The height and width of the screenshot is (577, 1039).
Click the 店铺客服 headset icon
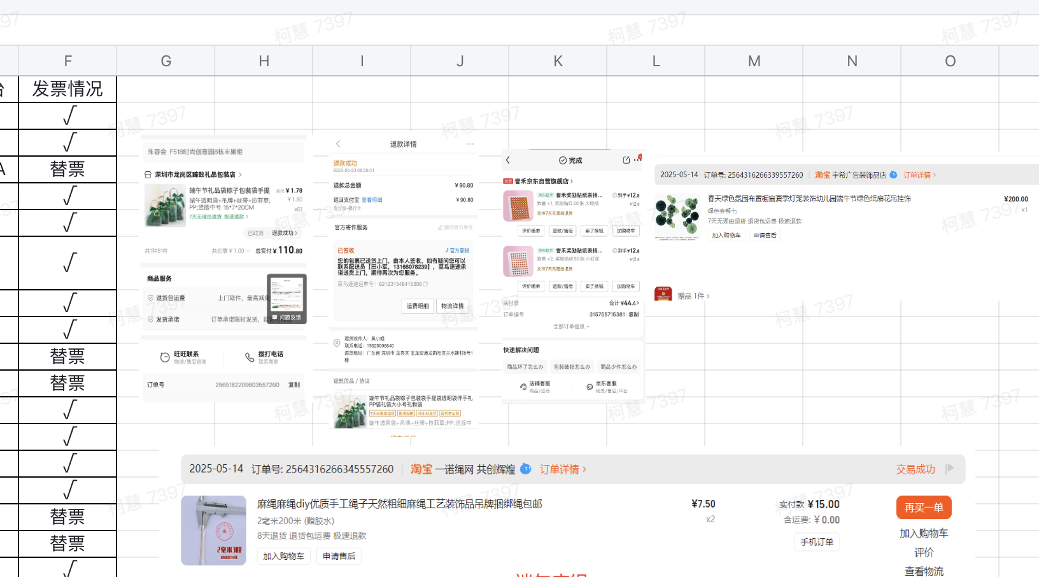coord(523,387)
